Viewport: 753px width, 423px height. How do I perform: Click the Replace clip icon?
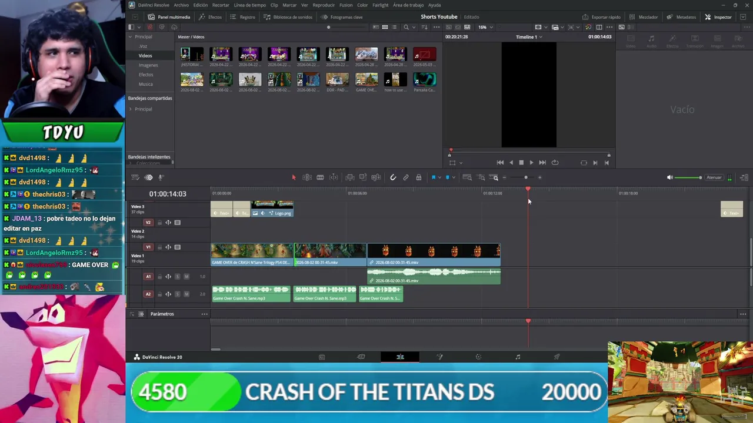point(376,177)
